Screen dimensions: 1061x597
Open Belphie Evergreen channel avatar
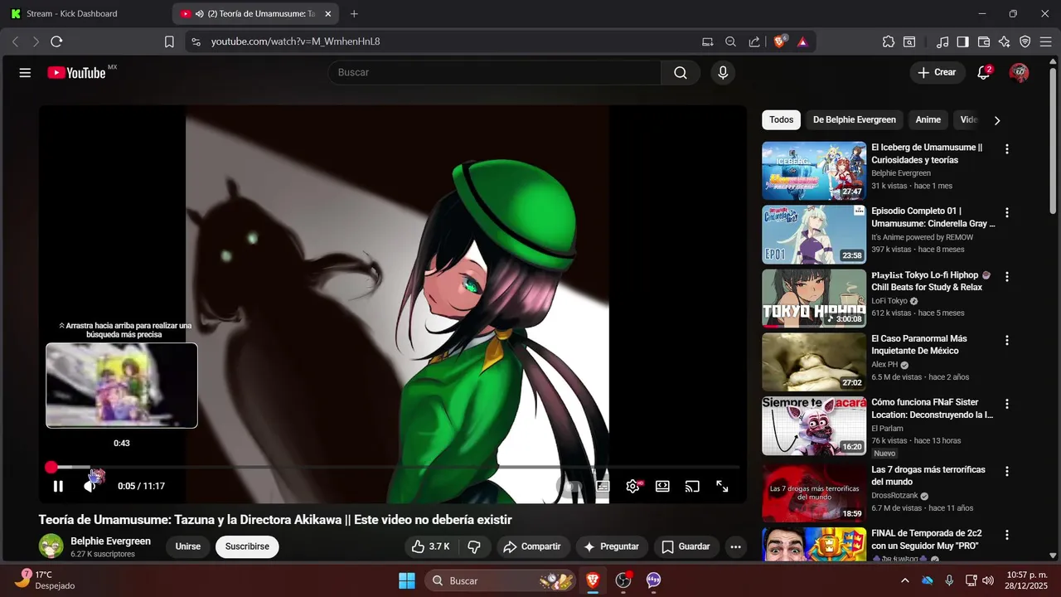click(x=51, y=546)
